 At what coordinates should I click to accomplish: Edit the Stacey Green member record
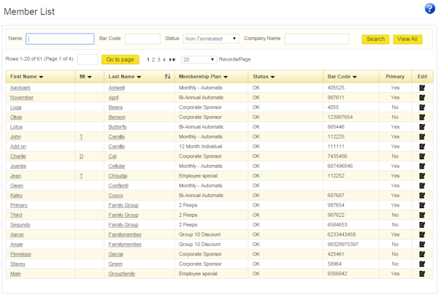pyautogui.click(x=422, y=264)
